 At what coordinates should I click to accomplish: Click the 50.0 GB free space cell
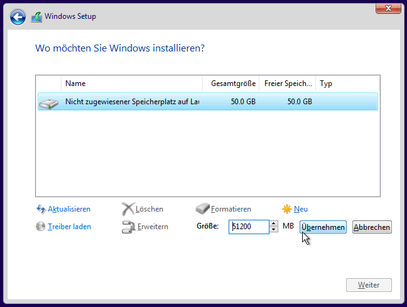300,102
